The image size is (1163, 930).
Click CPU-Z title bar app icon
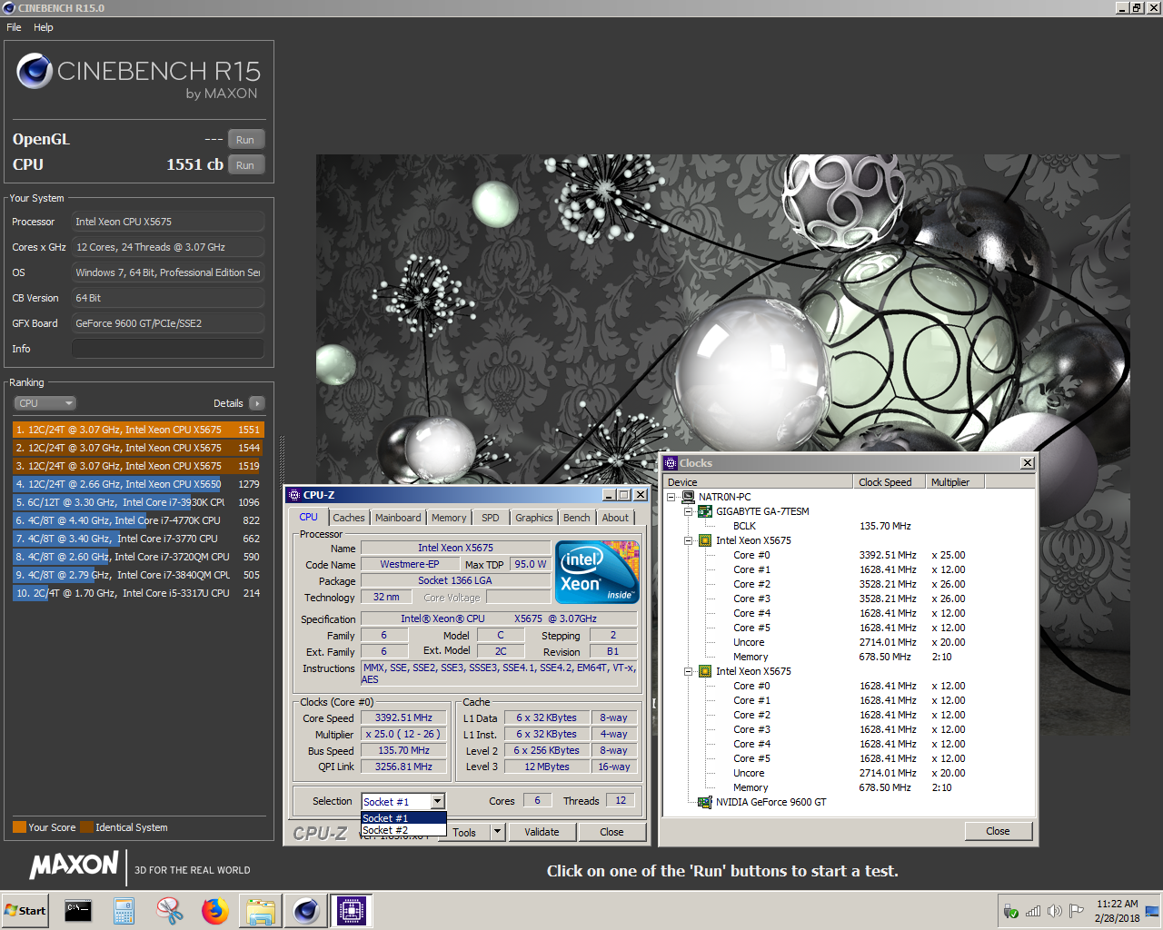[x=294, y=495]
